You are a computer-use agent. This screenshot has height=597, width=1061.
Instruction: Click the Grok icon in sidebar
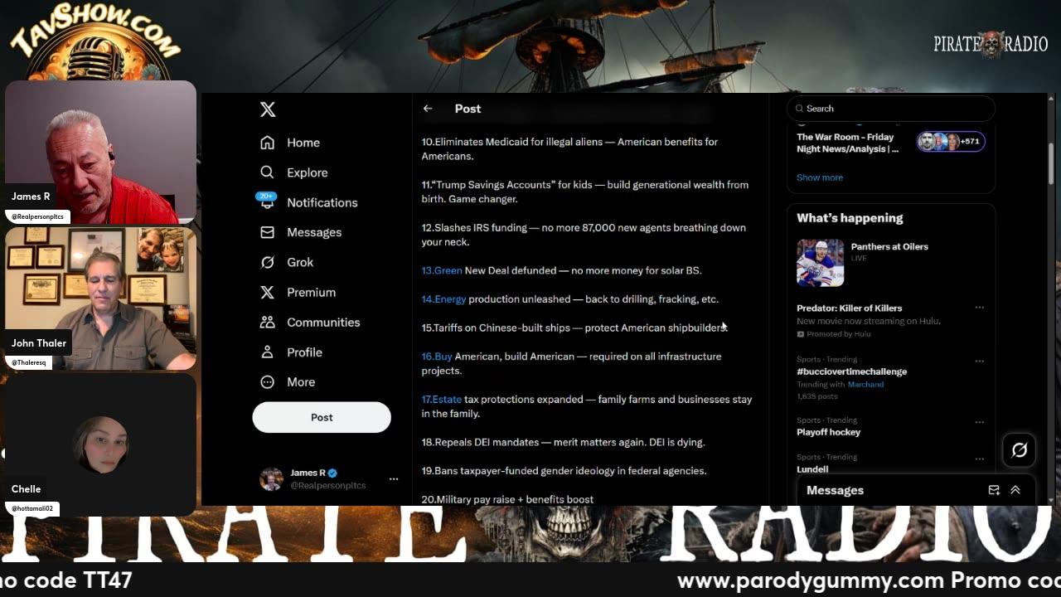point(267,262)
